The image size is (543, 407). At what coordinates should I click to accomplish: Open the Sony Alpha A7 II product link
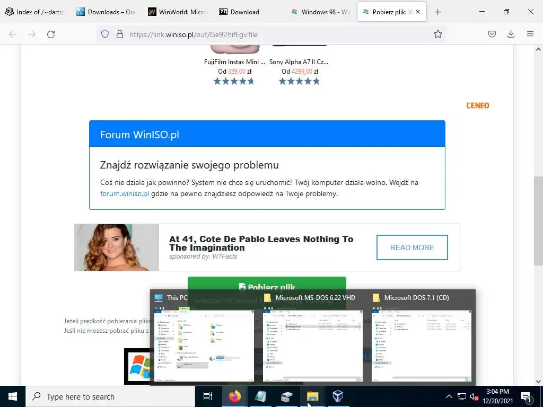[x=299, y=62]
